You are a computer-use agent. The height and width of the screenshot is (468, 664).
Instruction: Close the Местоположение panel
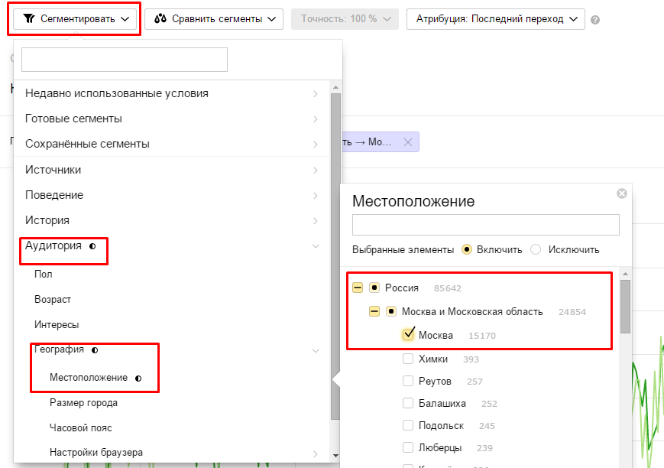pyautogui.click(x=622, y=193)
